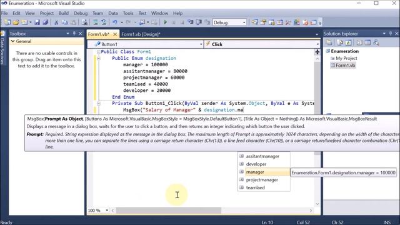Open the Debug menu
400x225 pixels.
point(81,13)
